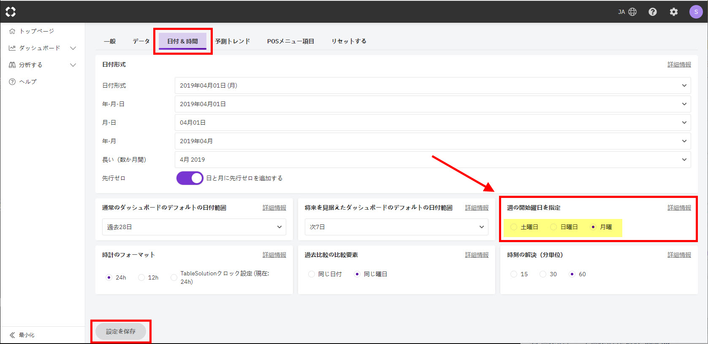Choose the 24h clock format
Image resolution: width=708 pixels, height=344 pixels.
(x=109, y=277)
